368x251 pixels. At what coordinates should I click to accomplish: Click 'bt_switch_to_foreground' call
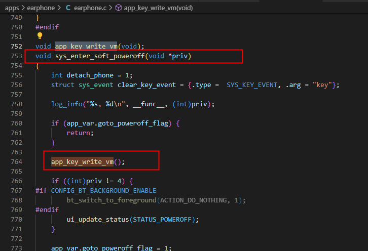click(x=112, y=200)
